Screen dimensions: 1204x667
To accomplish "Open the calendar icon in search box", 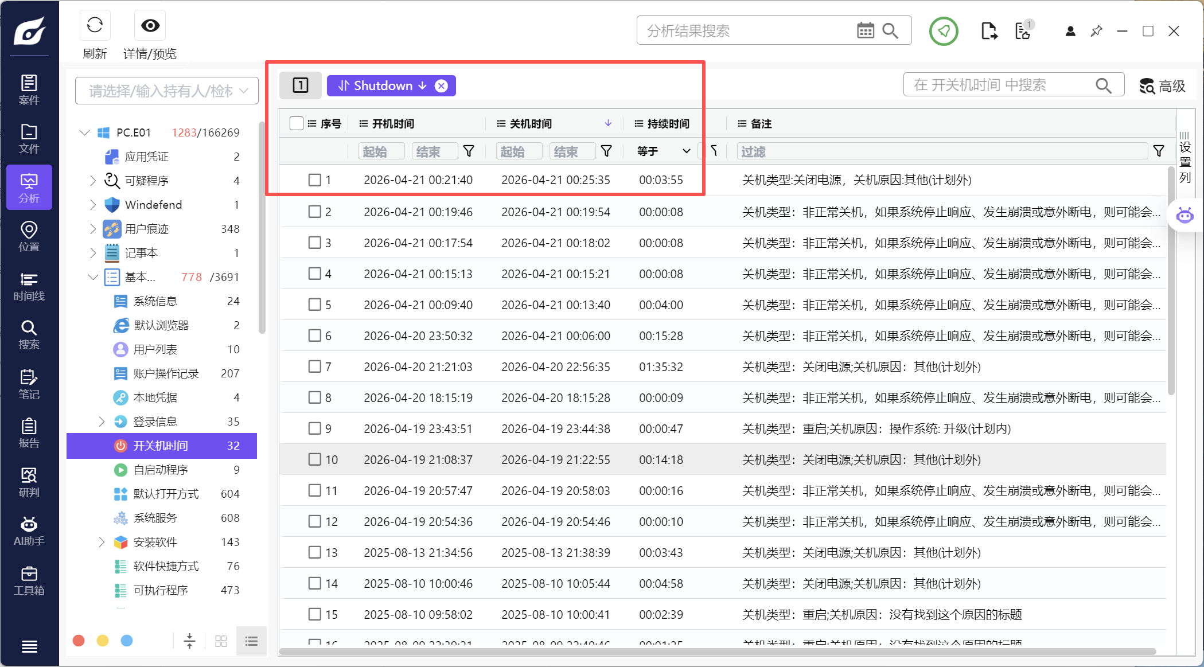I will (x=865, y=30).
